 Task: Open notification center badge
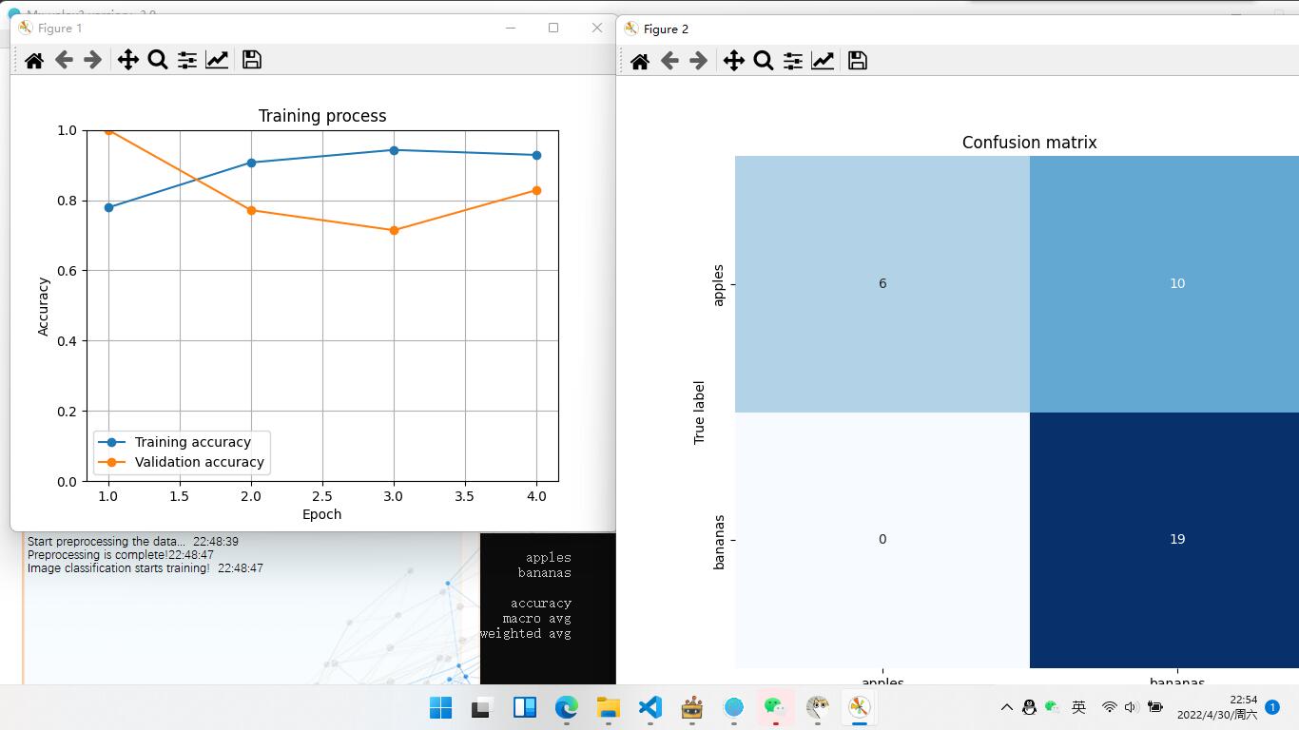click(x=1272, y=707)
